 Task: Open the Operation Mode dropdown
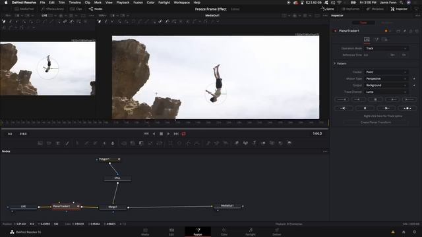click(x=386, y=48)
